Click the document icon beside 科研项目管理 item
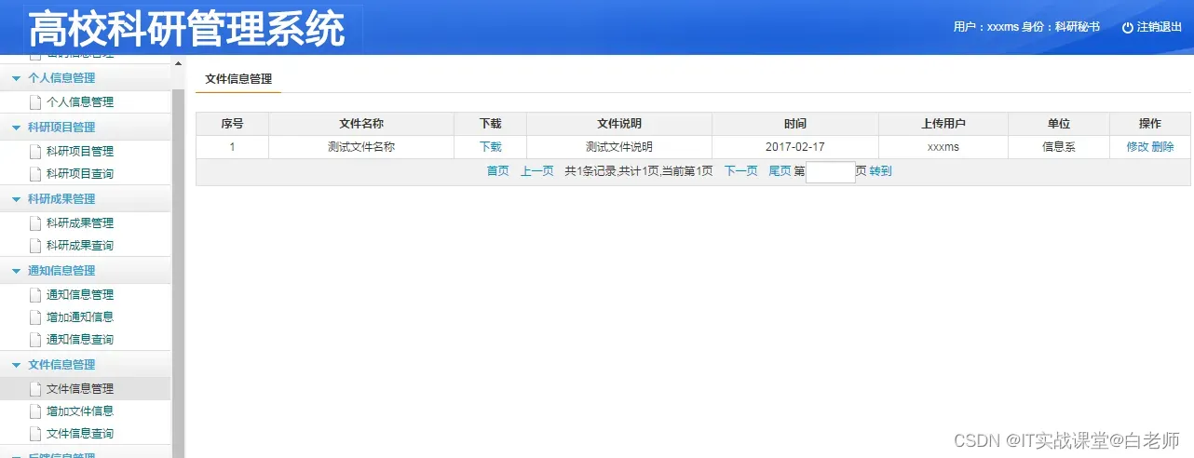Image resolution: width=1194 pixels, height=458 pixels. [35, 152]
